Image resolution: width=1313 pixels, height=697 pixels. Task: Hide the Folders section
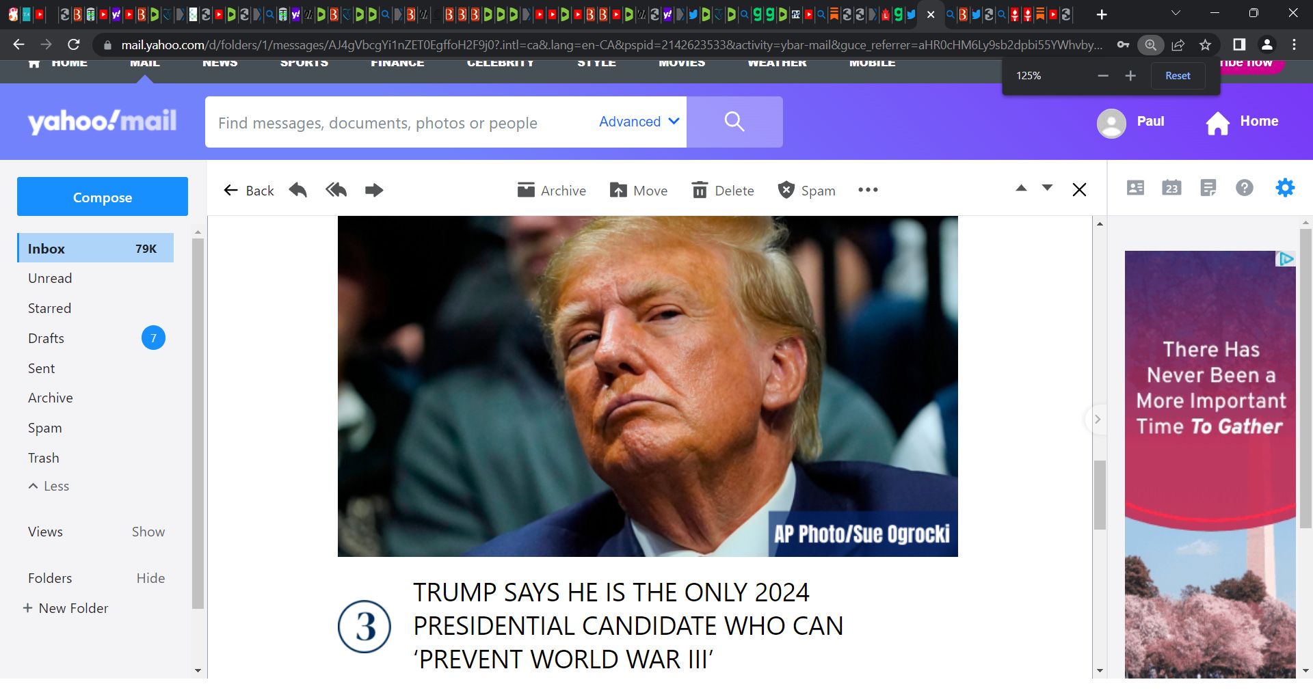tap(150, 578)
